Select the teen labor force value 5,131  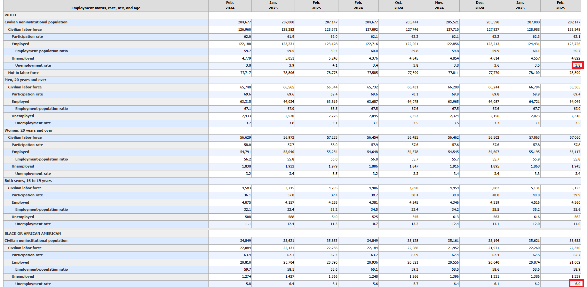(x=535, y=188)
